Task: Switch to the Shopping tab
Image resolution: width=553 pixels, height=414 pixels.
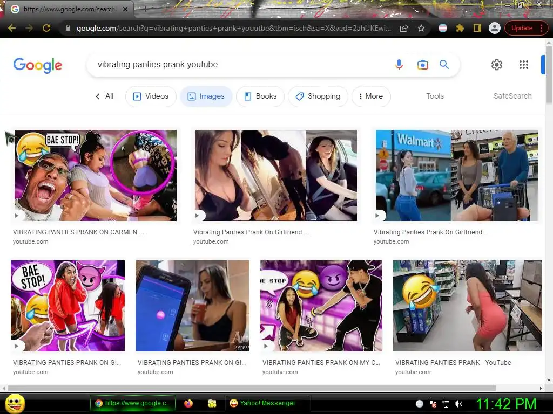Action: coord(318,96)
